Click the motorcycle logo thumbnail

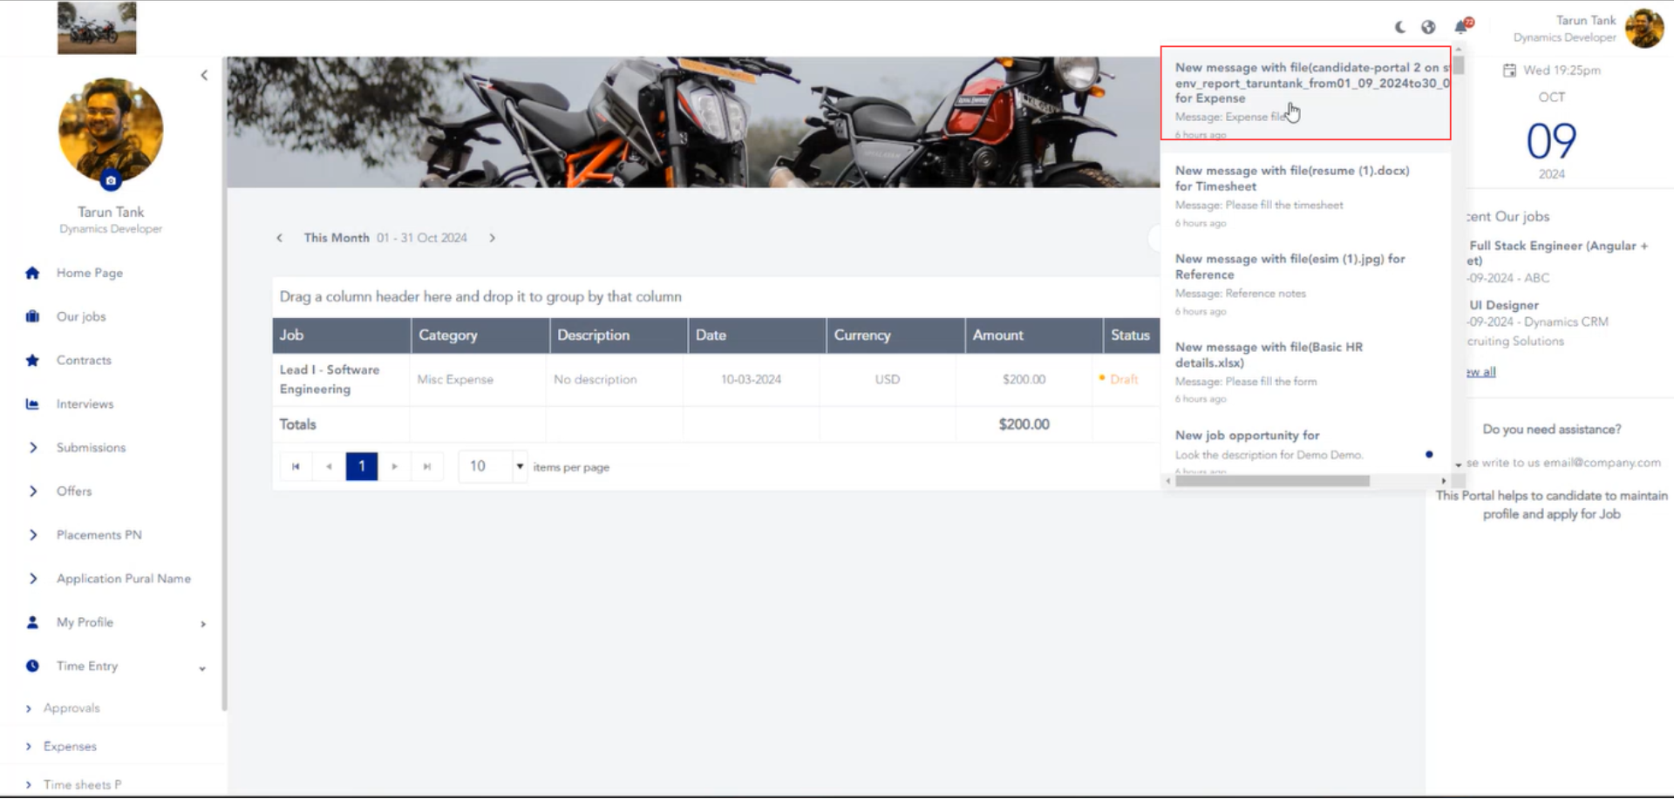[97, 28]
